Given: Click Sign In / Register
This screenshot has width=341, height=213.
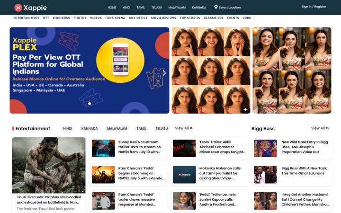Looking at the screenshot, I should coord(314,7).
